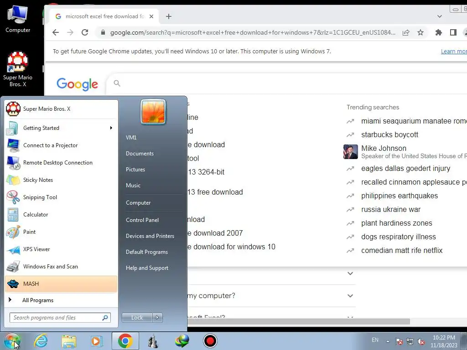Open Computer from Start menu right pane

click(x=138, y=203)
